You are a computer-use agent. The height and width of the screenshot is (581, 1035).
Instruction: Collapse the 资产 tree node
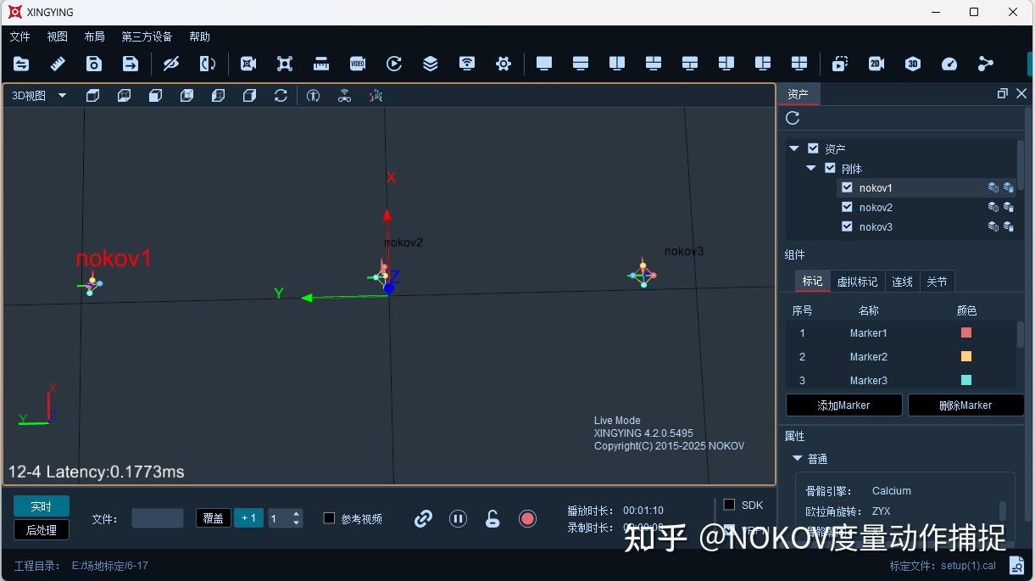click(x=793, y=148)
